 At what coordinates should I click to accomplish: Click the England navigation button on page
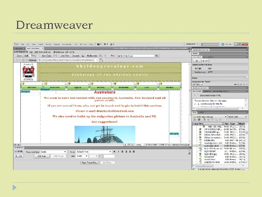(78, 87)
